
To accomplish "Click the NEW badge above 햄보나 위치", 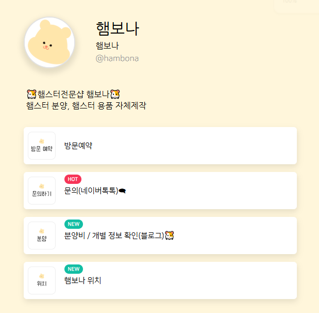I will click(x=73, y=269).
